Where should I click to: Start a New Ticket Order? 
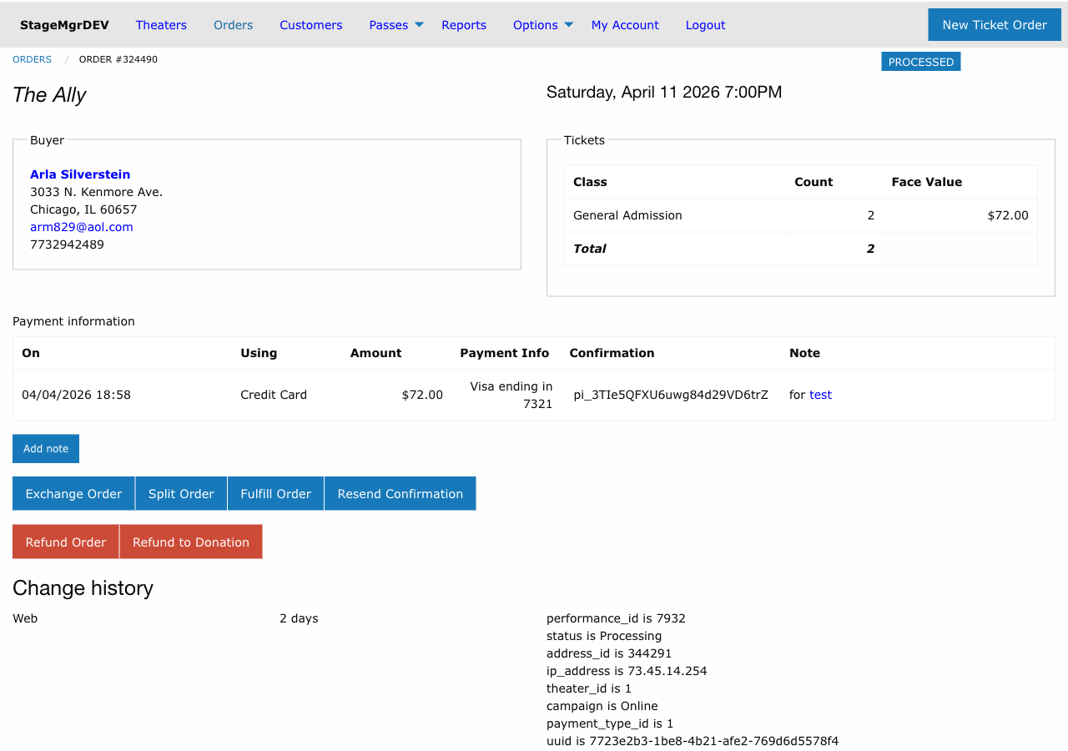(x=995, y=25)
